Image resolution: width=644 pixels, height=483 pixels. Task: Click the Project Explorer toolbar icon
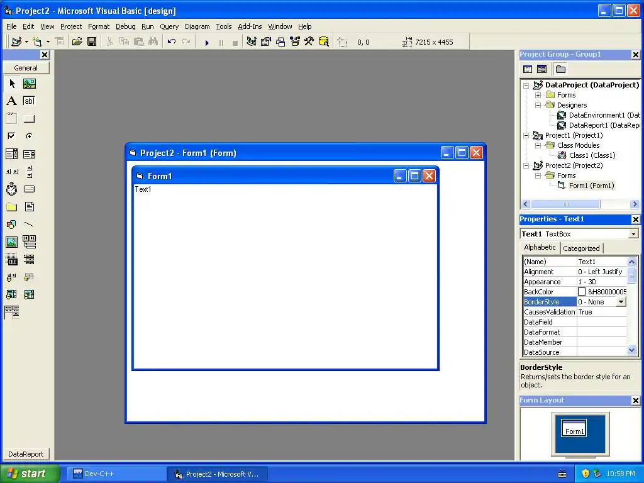252,42
